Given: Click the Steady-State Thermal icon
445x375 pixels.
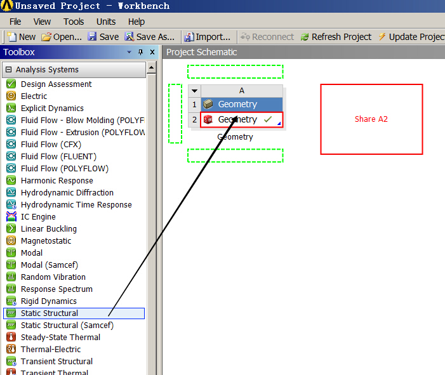Looking at the screenshot, I should click(x=11, y=337).
